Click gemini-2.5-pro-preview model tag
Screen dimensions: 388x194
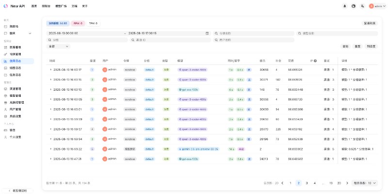[x=198, y=149]
